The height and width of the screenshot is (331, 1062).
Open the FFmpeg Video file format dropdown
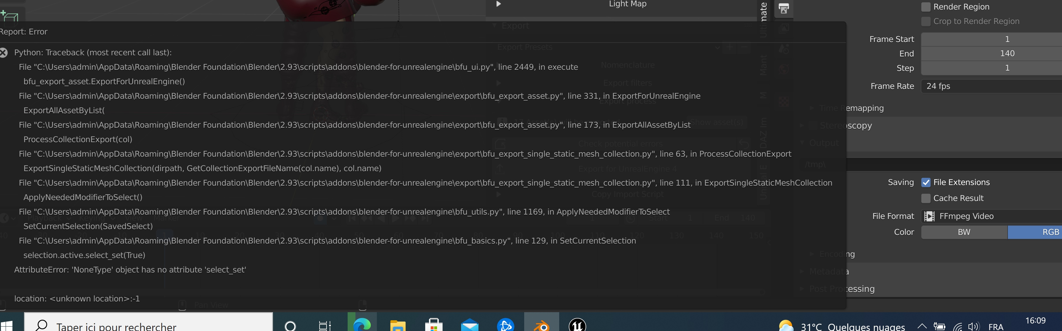pos(989,216)
